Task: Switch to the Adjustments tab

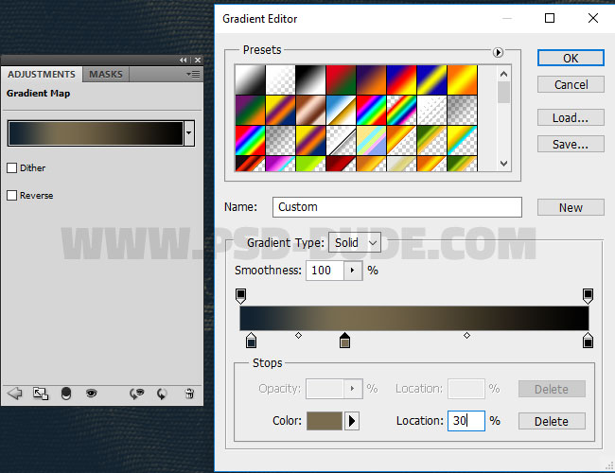Action: [42, 74]
